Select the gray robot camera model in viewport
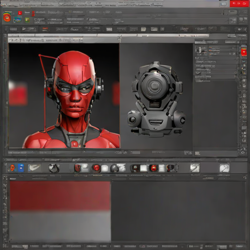250x250 pixels. (x=156, y=99)
